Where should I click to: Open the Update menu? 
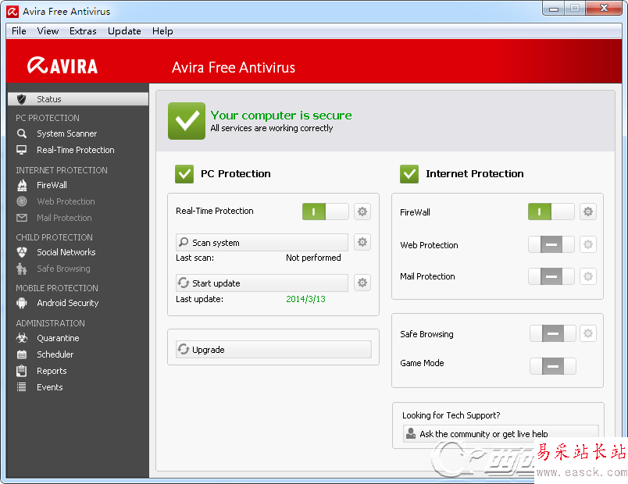(x=124, y=30)
